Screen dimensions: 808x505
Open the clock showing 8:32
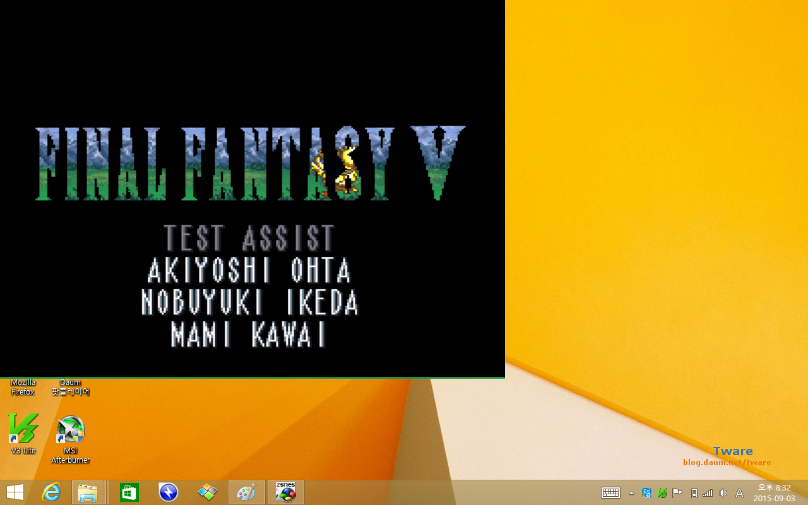[774, 492]
